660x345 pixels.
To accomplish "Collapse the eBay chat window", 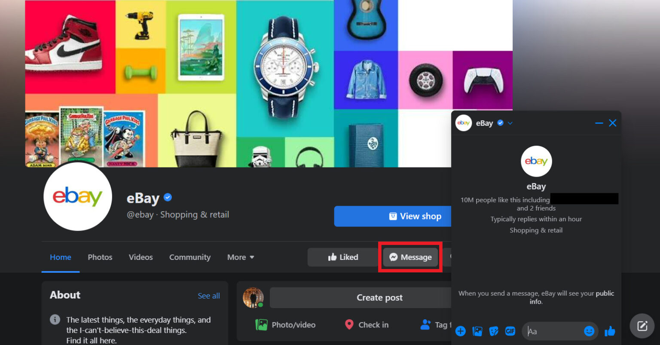I will point(599,123).
